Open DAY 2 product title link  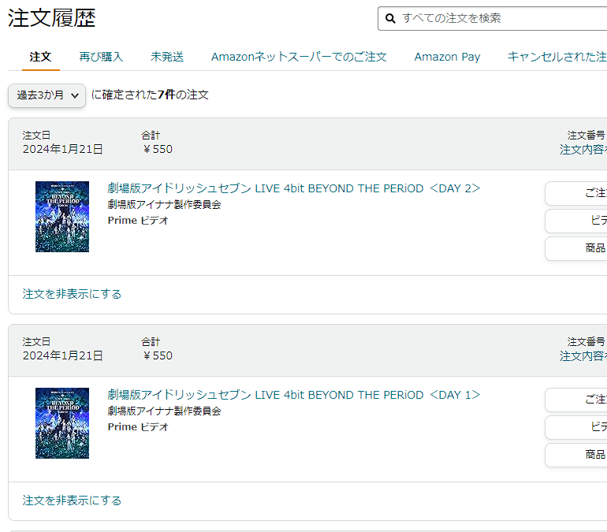pyautogui.click(x=294, y=188)
